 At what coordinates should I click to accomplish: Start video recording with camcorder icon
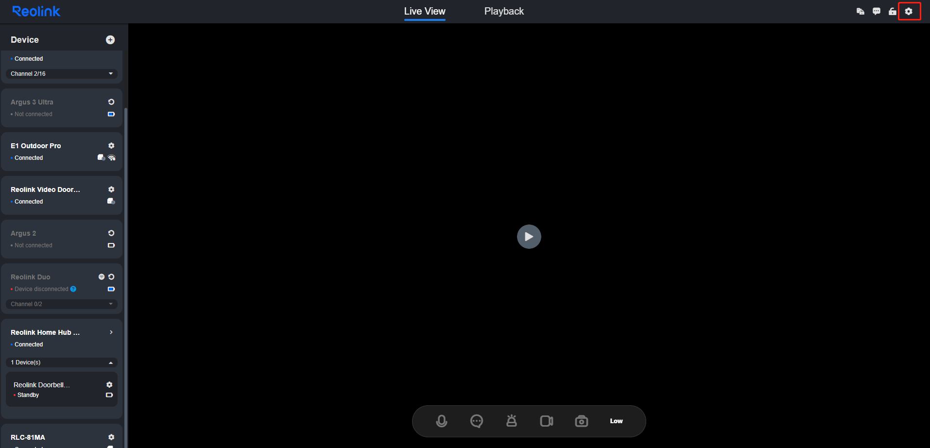coord(547,421)
